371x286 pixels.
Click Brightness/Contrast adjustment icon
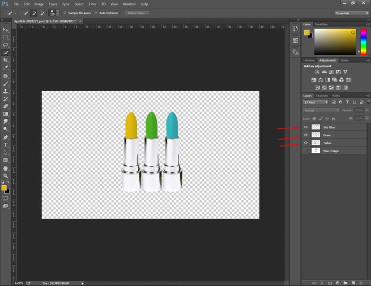pyautogui.click(x=317, y=72)
